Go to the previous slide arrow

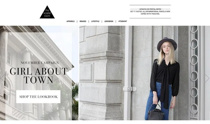click(x=3, y=78)
